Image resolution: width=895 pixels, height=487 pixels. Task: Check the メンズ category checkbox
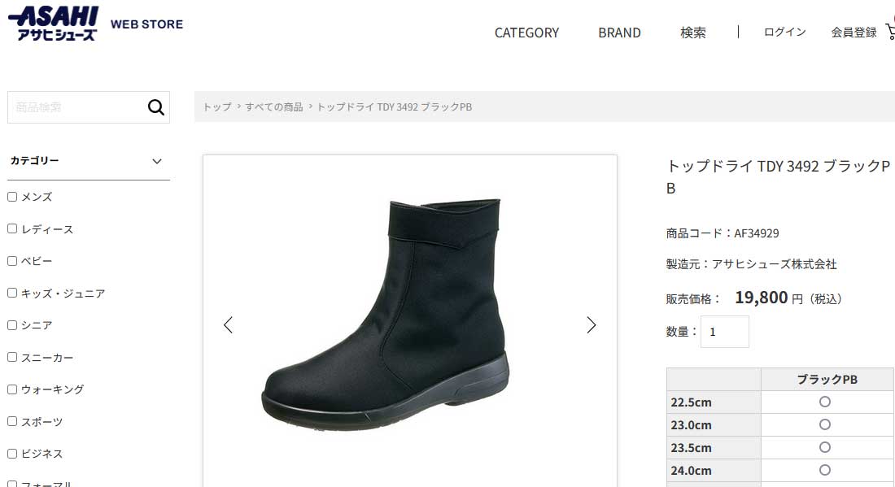pos(12,197)
